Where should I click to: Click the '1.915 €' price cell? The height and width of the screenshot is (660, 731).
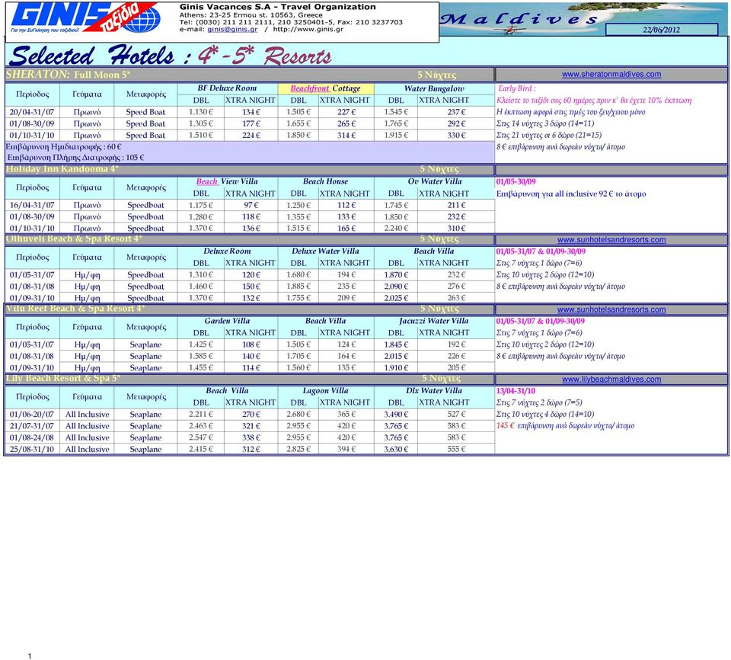[x=396, y=136]
